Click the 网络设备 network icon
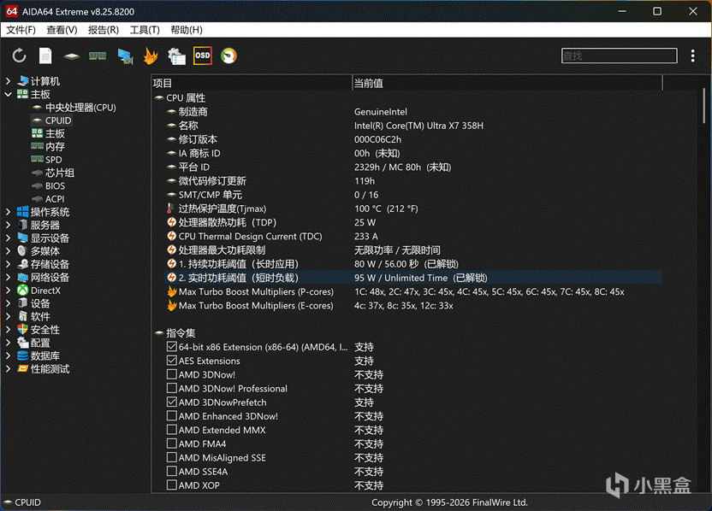This screenshot has width=712, height=511. pyautogui.click(x=23, y=277)
